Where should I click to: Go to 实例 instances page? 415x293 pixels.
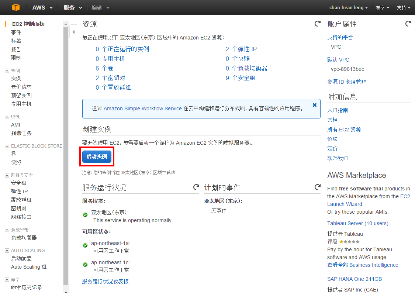[x=16, y=79]
